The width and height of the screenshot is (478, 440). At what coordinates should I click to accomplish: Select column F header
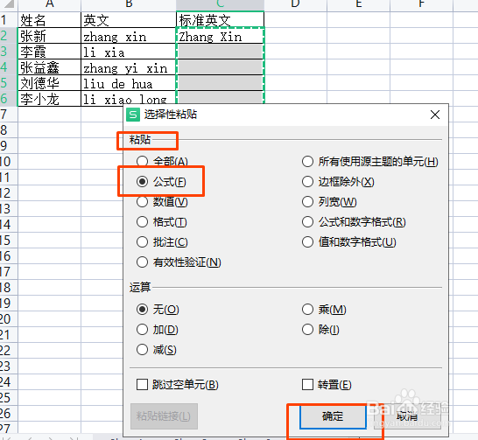pyautogui.click(x=422, y=4)
